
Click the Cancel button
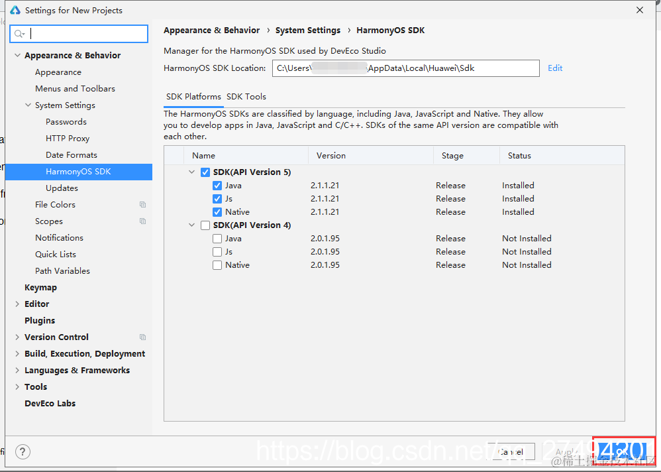coord(511,451)
